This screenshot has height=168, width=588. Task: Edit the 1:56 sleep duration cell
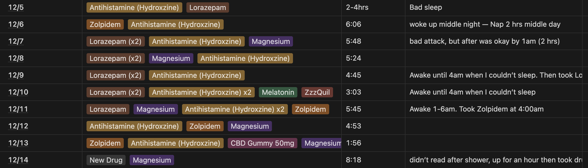click(x=373, y=143)
